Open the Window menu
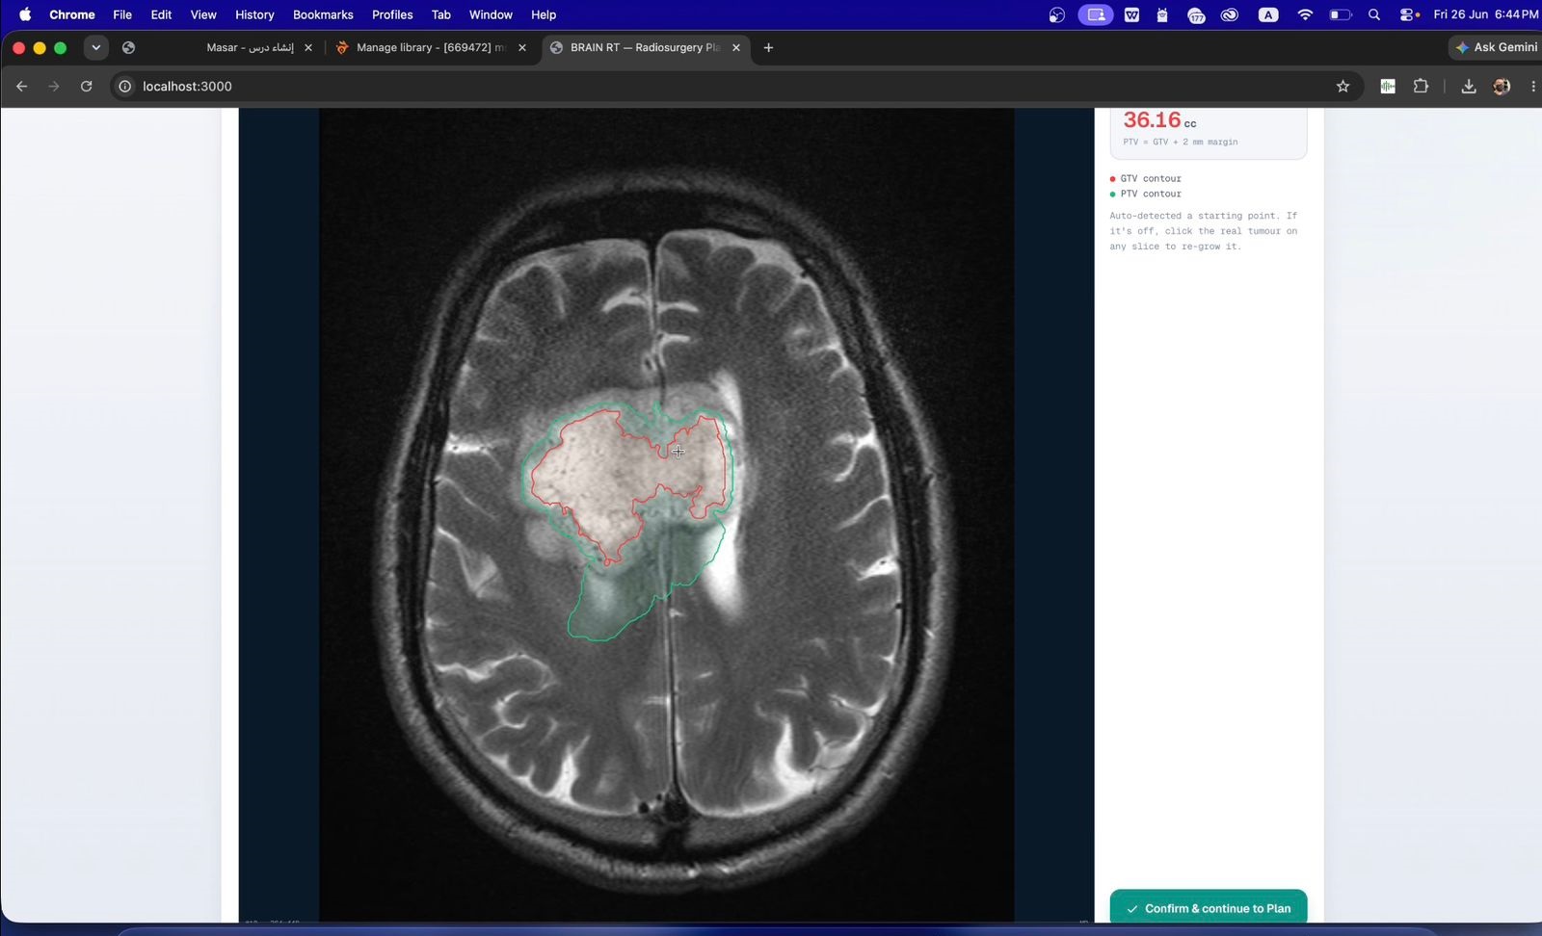This screenshot has width=1542, height=936. pos(491,14)
